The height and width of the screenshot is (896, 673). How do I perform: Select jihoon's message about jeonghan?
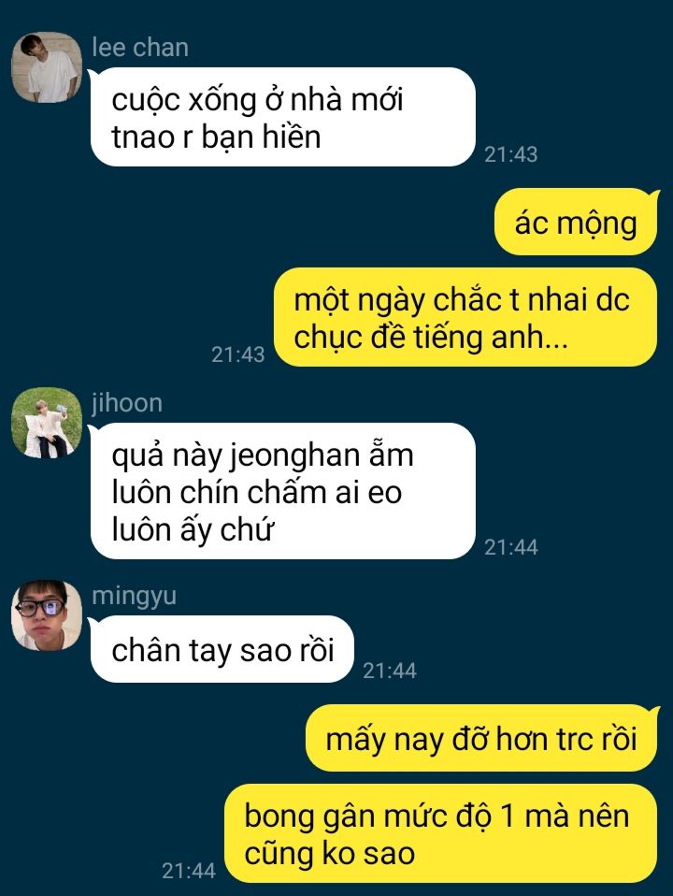click(x=283, y=491)
